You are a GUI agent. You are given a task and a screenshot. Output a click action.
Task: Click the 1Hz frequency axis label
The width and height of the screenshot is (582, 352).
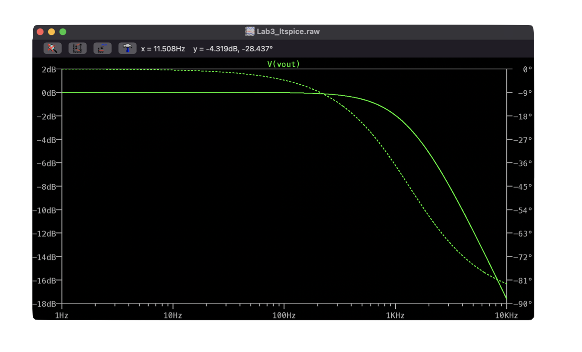pos(62,316)
